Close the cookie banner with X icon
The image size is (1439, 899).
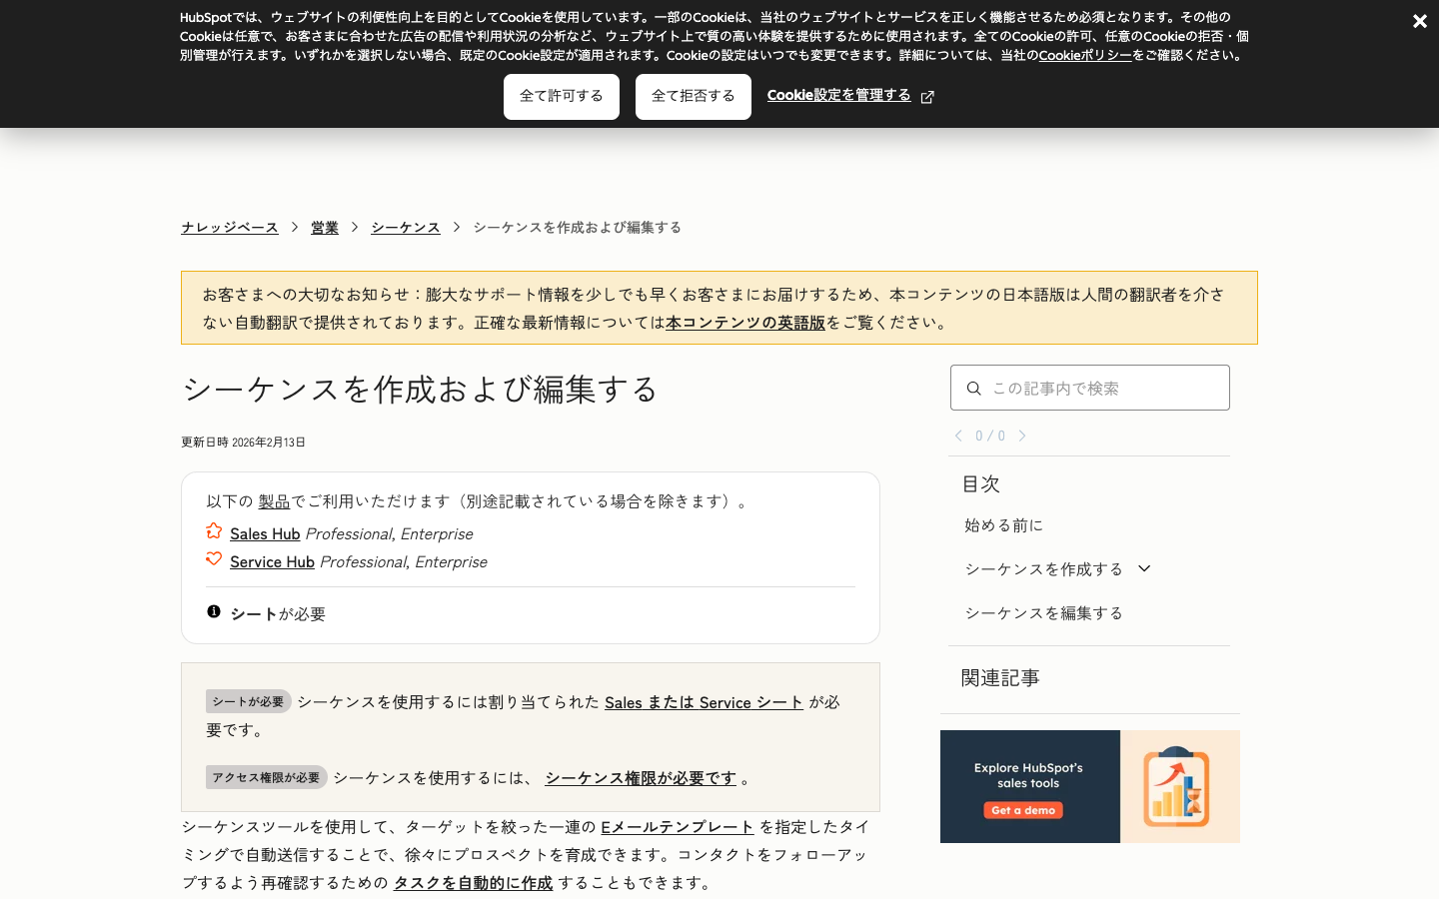tap(1419, 21)
